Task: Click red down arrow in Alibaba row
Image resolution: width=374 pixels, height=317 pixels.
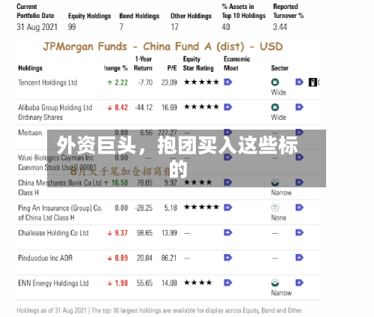Action: [x=109, y=108]
